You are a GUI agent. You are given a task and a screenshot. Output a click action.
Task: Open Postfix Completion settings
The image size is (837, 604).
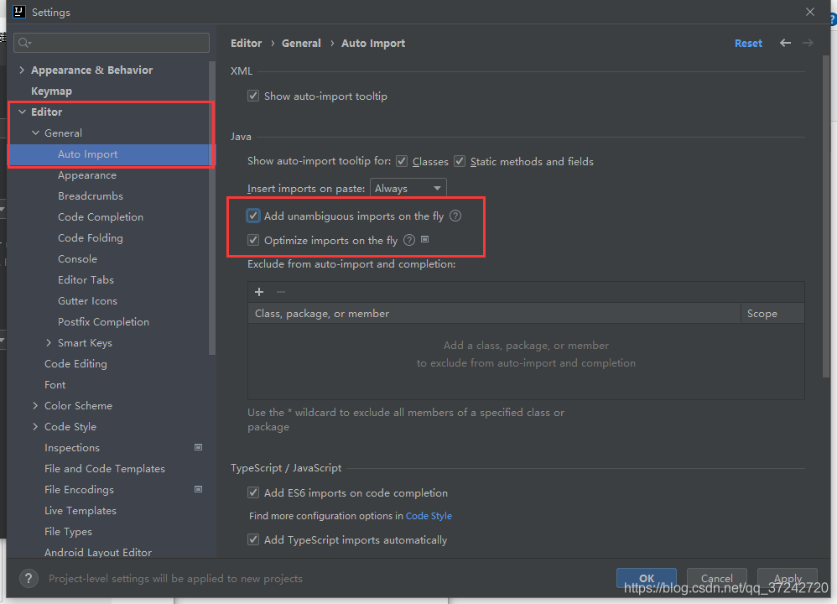click(x=103, y=322)
